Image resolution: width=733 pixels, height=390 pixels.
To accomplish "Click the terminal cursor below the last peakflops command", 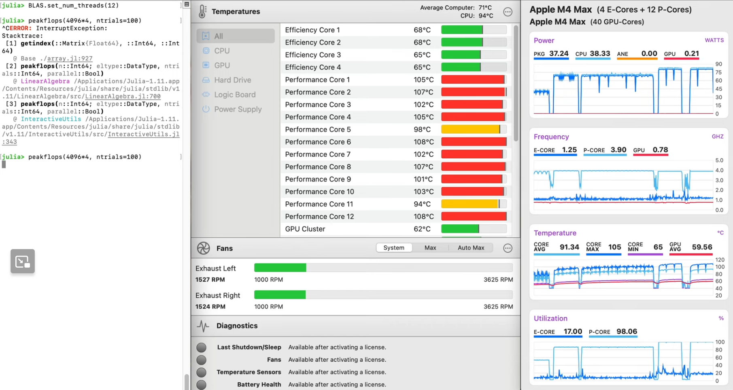I will [4, 164].
